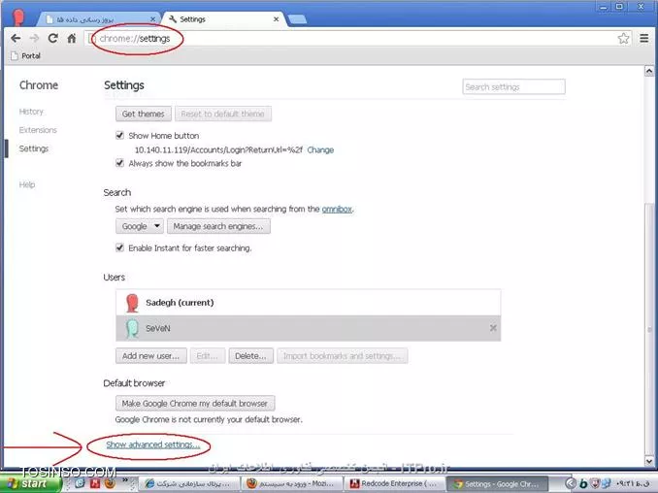Open the Chrome menu hamburger icon

coord(644,39)
